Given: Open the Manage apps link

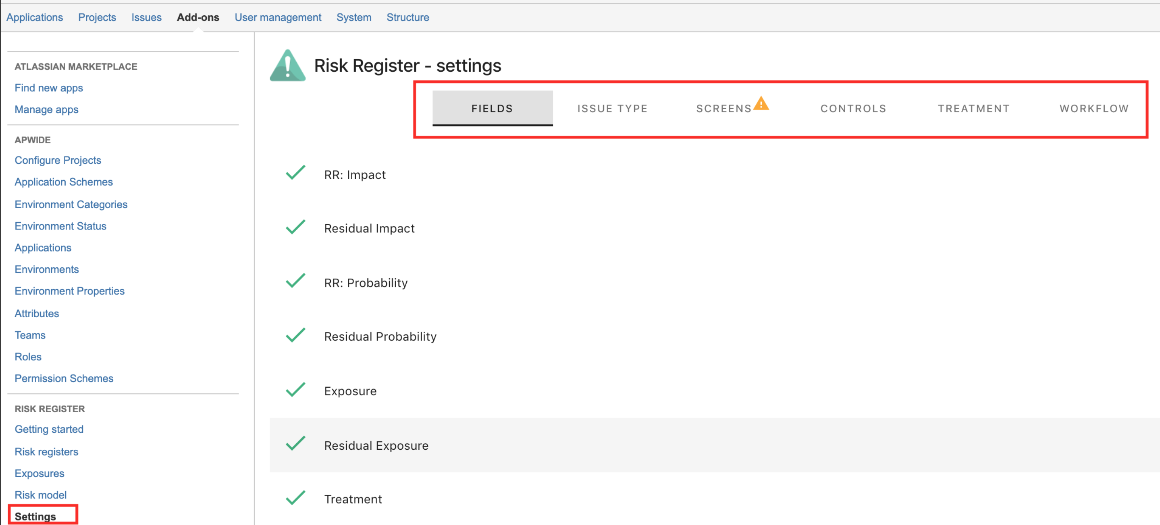Looking at the screenshot, I should click(x=46, y=110).
